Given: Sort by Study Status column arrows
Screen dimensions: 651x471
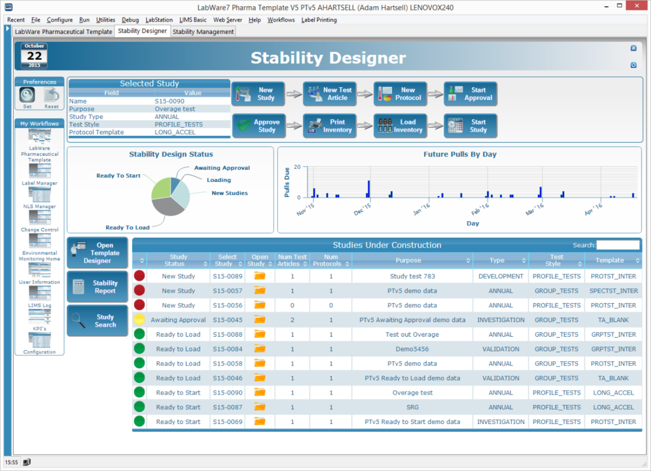Looking at the screenshot, I should point(205,264).
